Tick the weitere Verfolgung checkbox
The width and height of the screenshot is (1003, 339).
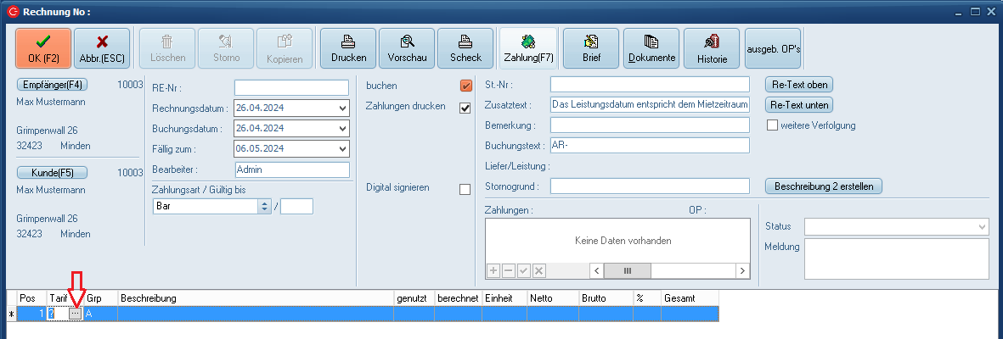pyautogui.click(x=773, y=125)
